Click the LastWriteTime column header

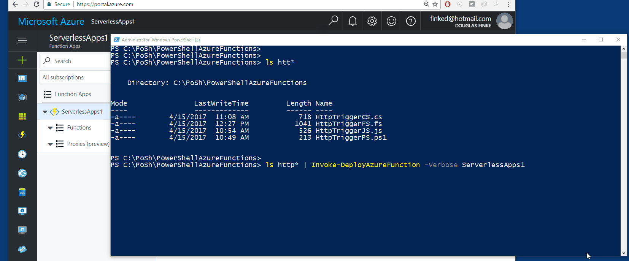pos(221,103)
